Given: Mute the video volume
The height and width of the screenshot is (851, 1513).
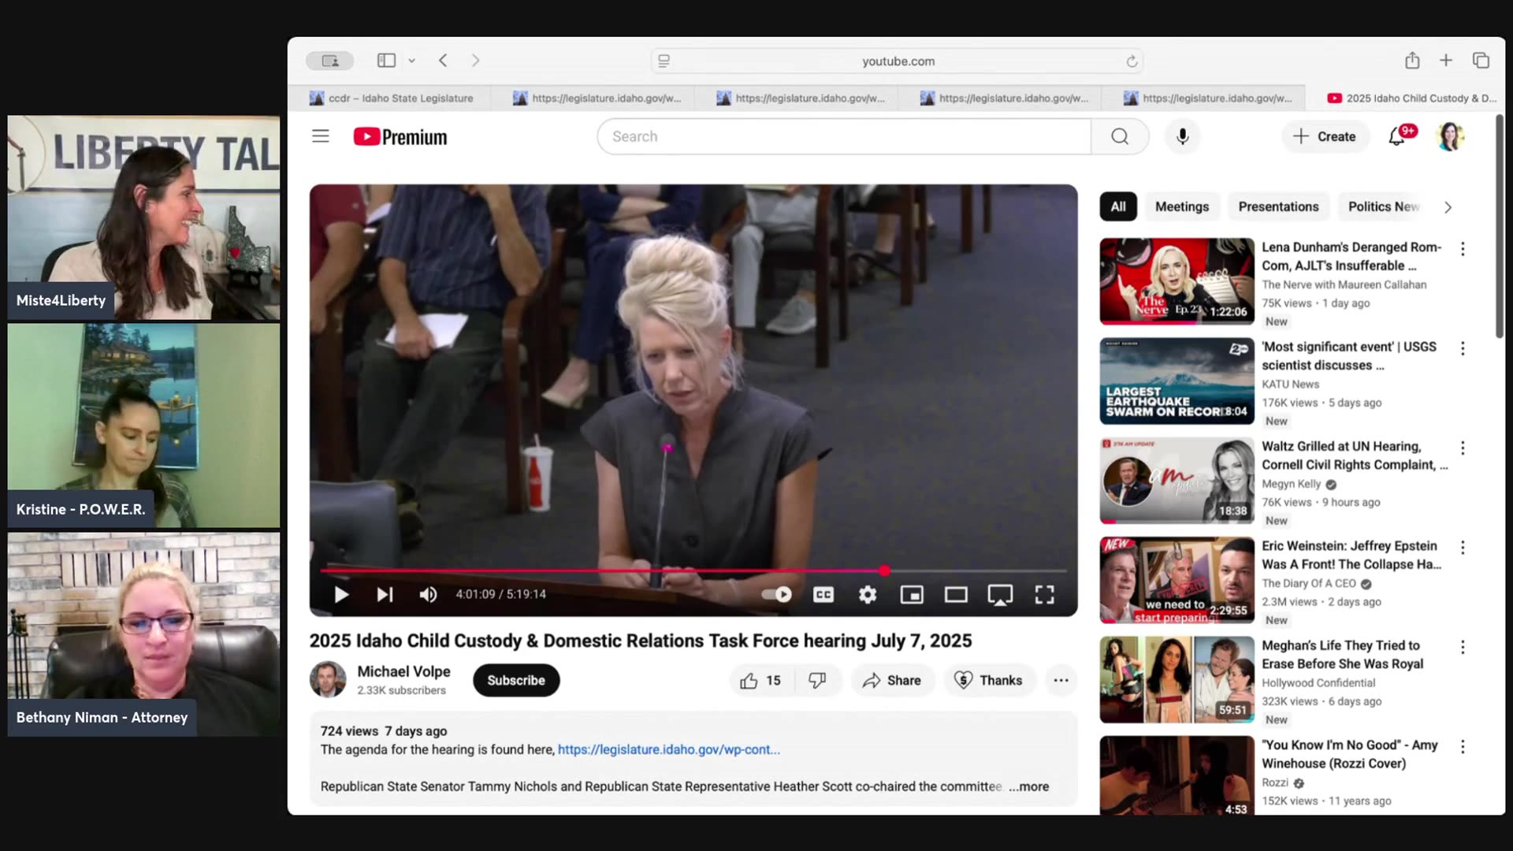Looking at the screenshot, I should tap(428, 595).
